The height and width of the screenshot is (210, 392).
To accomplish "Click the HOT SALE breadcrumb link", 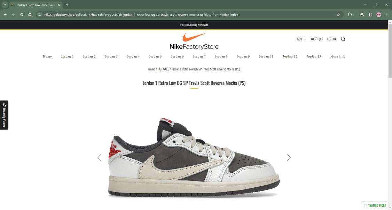I will coord(163,69).
